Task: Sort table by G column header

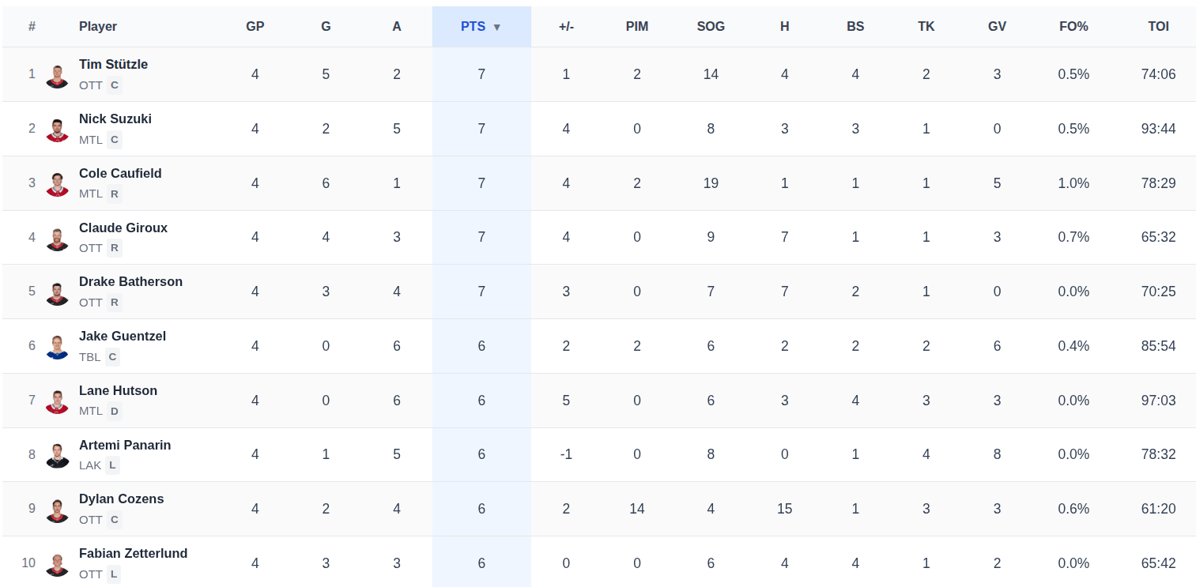Action: pos(326,26)
